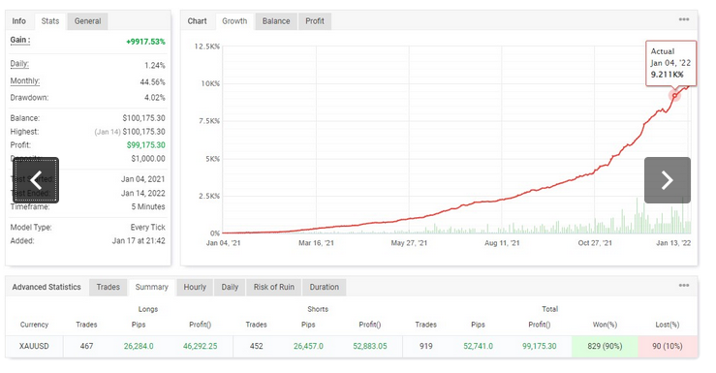
Task: Open the Trades tab
Action: tap(109, 287)
